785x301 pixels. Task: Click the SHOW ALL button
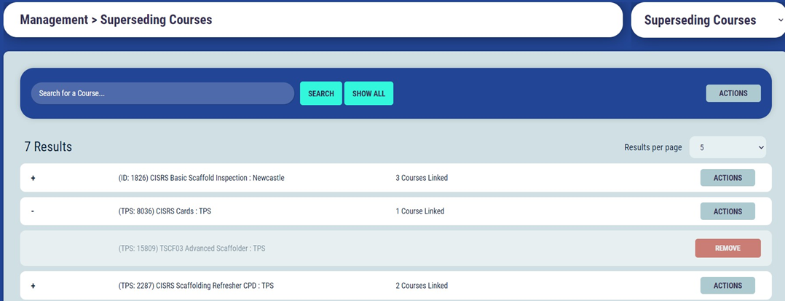click(x=368, y=93)
